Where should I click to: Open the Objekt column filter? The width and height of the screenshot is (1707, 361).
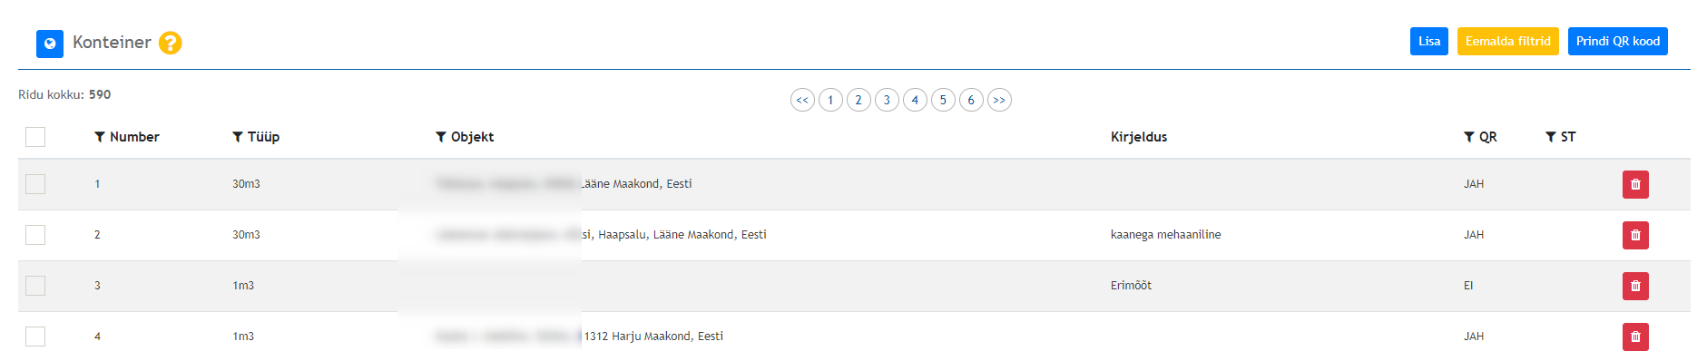click(441, 137)
